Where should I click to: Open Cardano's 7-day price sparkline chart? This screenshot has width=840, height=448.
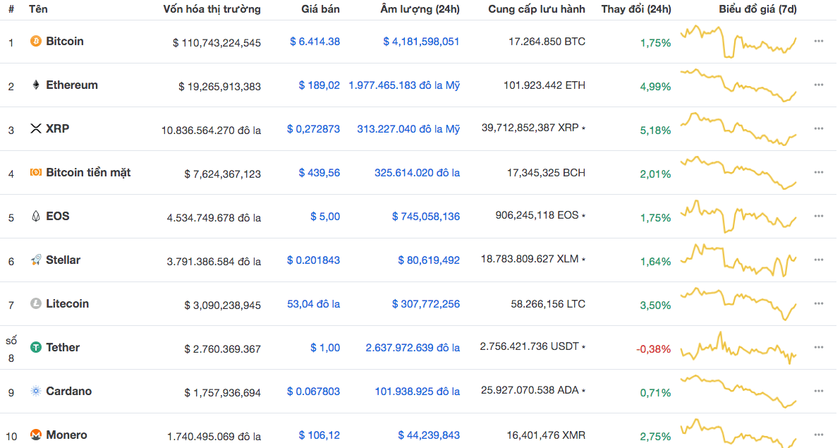(738, 391)
